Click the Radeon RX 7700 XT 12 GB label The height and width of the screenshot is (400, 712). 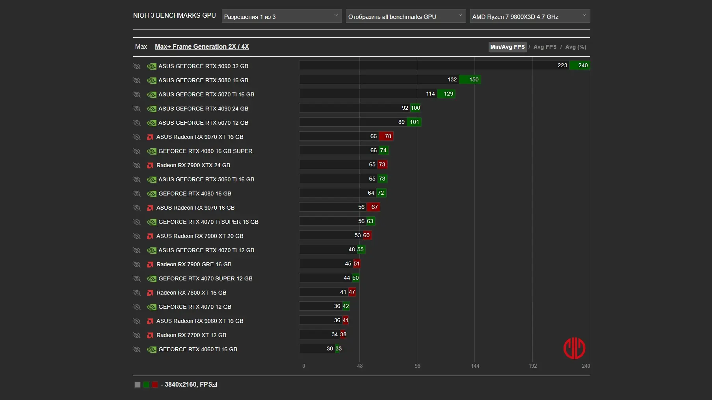[x=191, y=335]
